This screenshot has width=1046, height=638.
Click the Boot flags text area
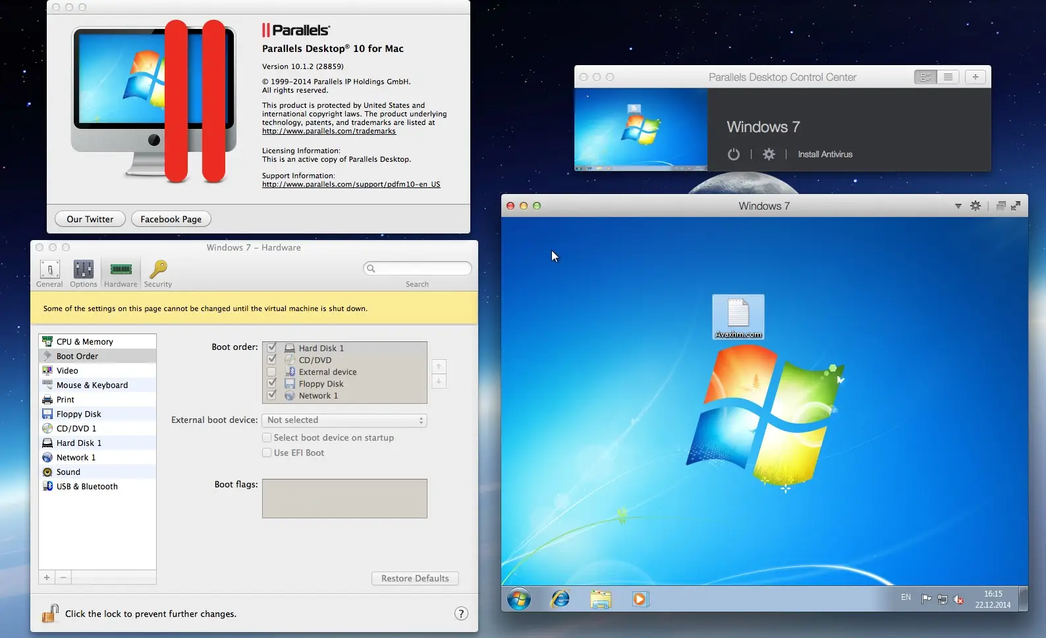344,499
